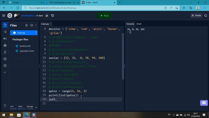Switch to the Console tab
209x118 pixels.
pos(130,24)
